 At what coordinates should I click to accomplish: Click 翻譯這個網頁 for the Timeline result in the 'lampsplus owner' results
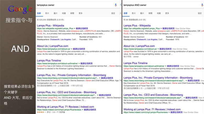pos(87,63)
